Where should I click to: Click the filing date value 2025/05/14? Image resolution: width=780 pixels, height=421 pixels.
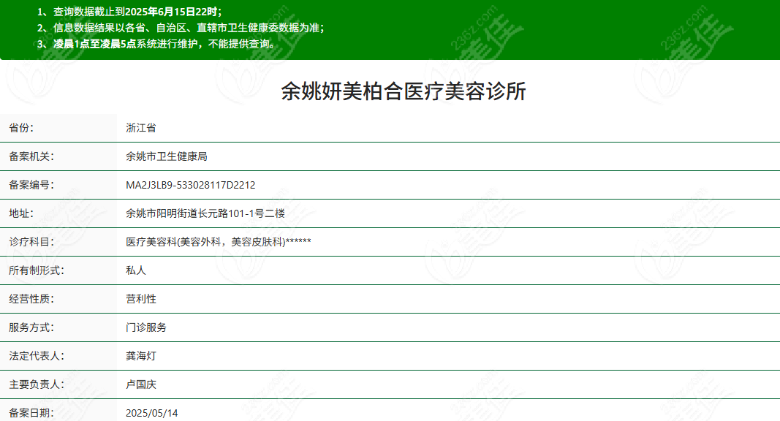coord(151,413)
